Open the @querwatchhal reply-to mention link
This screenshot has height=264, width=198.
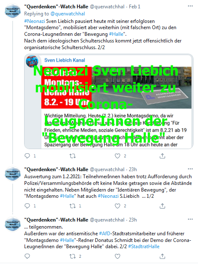tap(68, 14)
